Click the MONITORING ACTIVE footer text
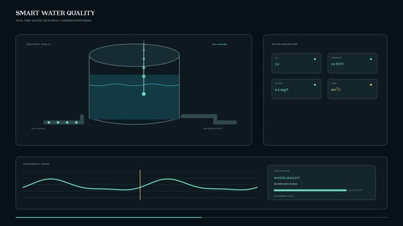 coord(284,196)
